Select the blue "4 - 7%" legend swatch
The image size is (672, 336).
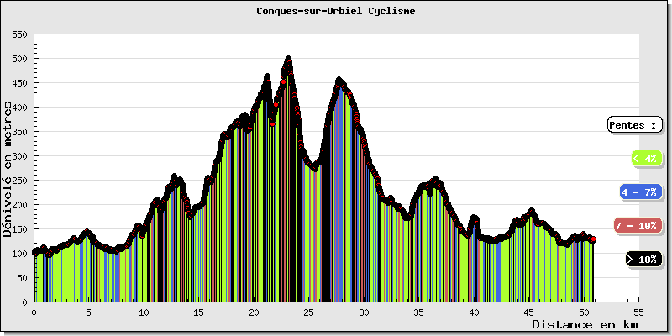pyautogui.click(x=638, y=192)
